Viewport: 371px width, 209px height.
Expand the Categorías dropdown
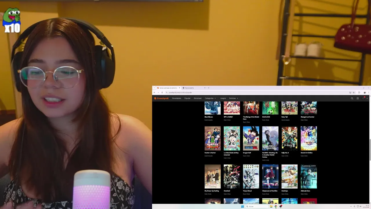[210, 98]
